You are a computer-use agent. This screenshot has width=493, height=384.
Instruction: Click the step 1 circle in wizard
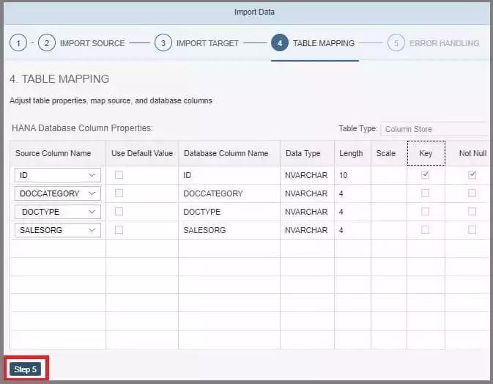pyautogui.click(x=18, y=43)
